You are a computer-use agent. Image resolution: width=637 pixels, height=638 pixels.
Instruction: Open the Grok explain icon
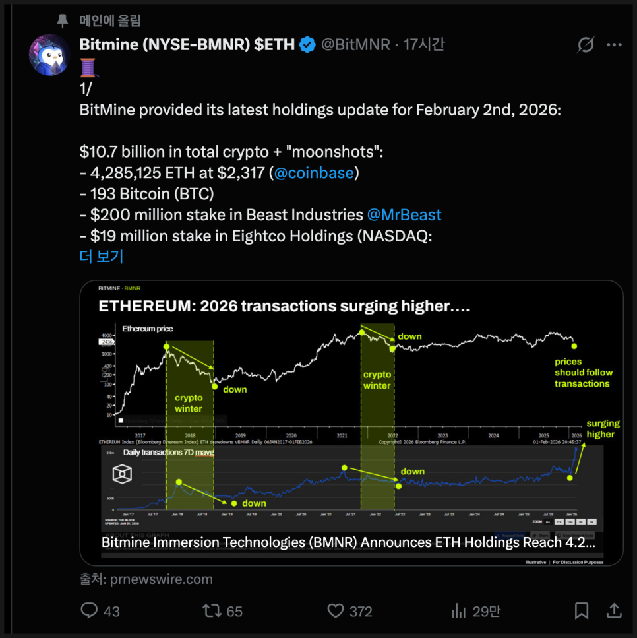pyautogui.click(x=585, y=45)
